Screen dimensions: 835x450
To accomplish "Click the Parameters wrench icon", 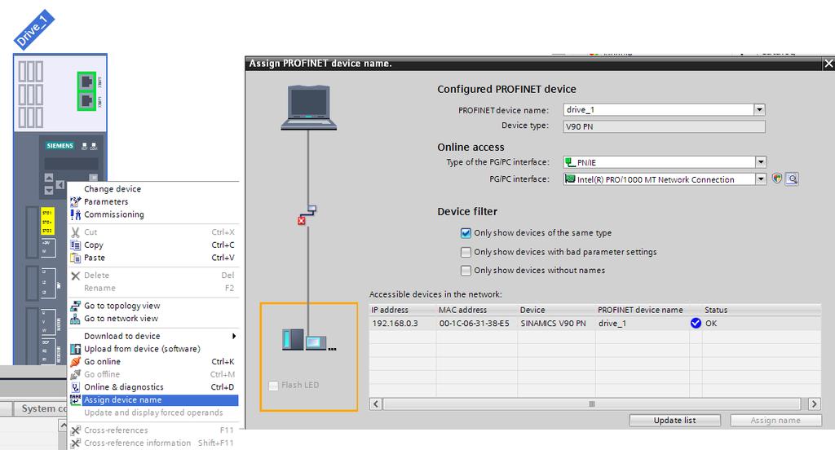I will tap(76, 202).
